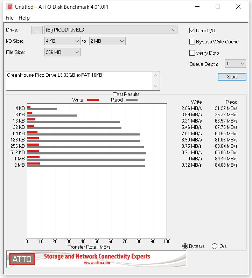The width and height of the screenshot is (252, 278).
Task: Close the ATTO Disk Benchmark window
Action: [x=238, y=7]
